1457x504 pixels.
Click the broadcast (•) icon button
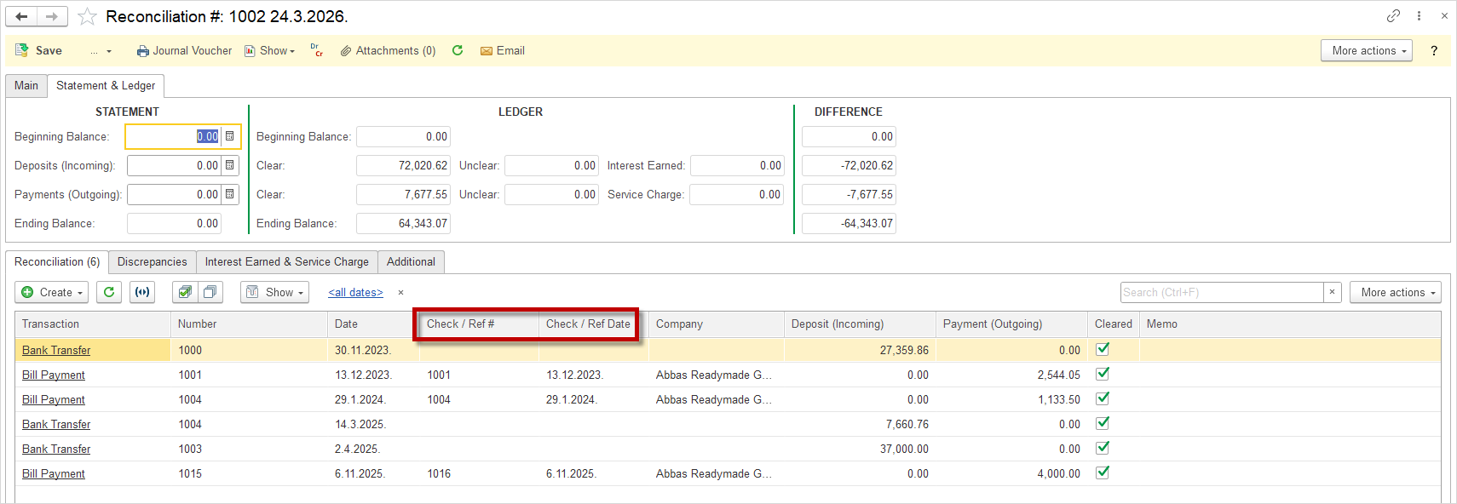click(x=142, y=292)
